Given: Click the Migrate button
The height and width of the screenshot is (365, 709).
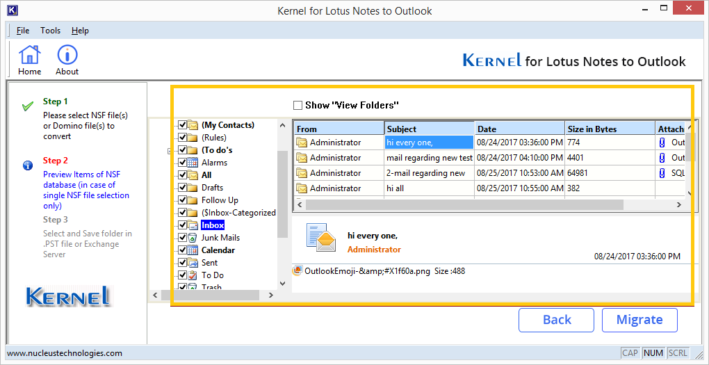Looking at the screenshot, I should point(639,320).
